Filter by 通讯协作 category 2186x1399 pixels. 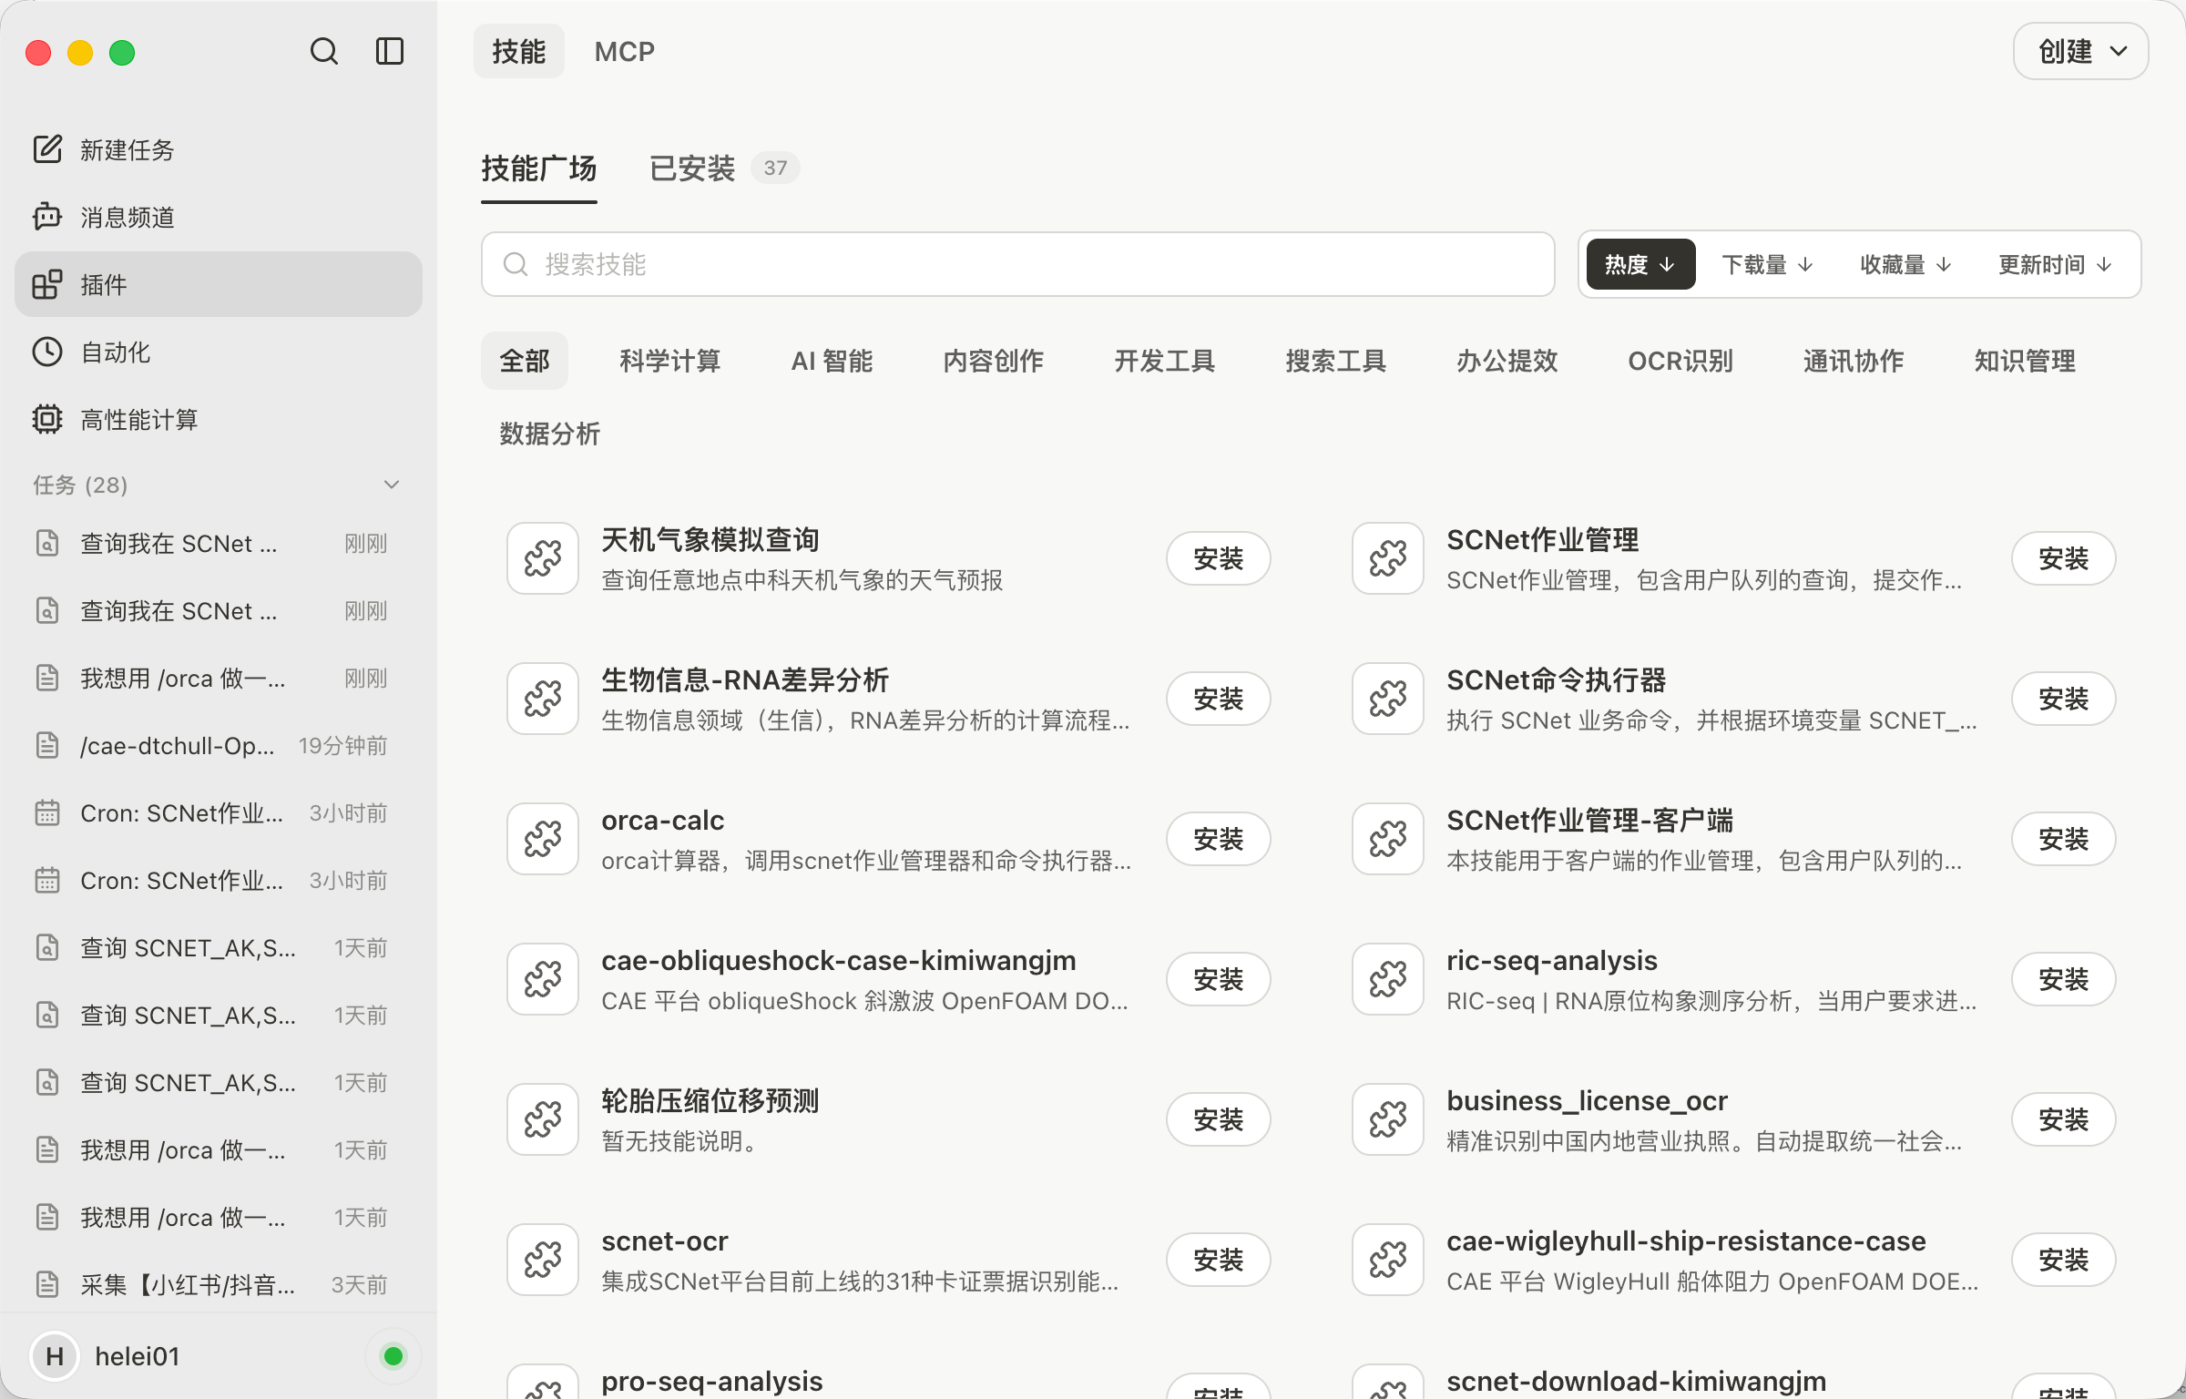click(1854, 361)
